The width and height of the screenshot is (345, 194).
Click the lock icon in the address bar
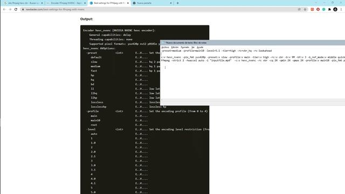click(x=23, y=10)
